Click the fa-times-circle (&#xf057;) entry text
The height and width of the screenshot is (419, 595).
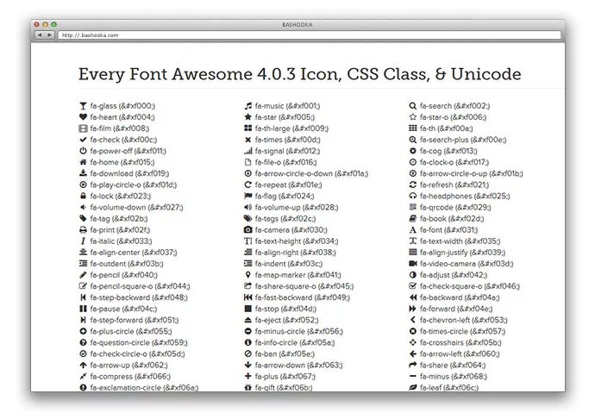click(462, 331)
